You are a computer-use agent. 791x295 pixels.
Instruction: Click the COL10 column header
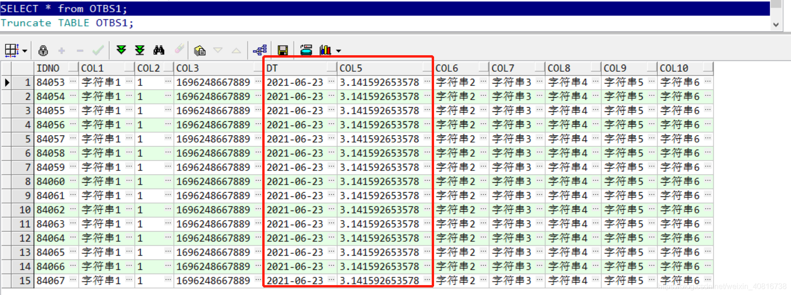tap(685, 68)
